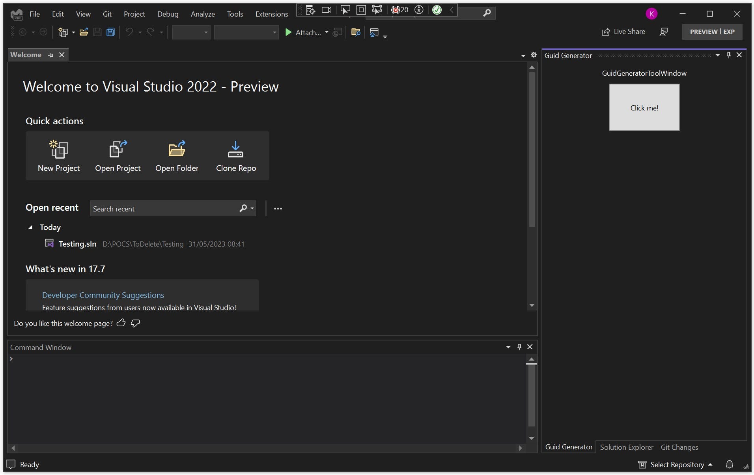Click the blue Save All icon

(x=111, y=32)
